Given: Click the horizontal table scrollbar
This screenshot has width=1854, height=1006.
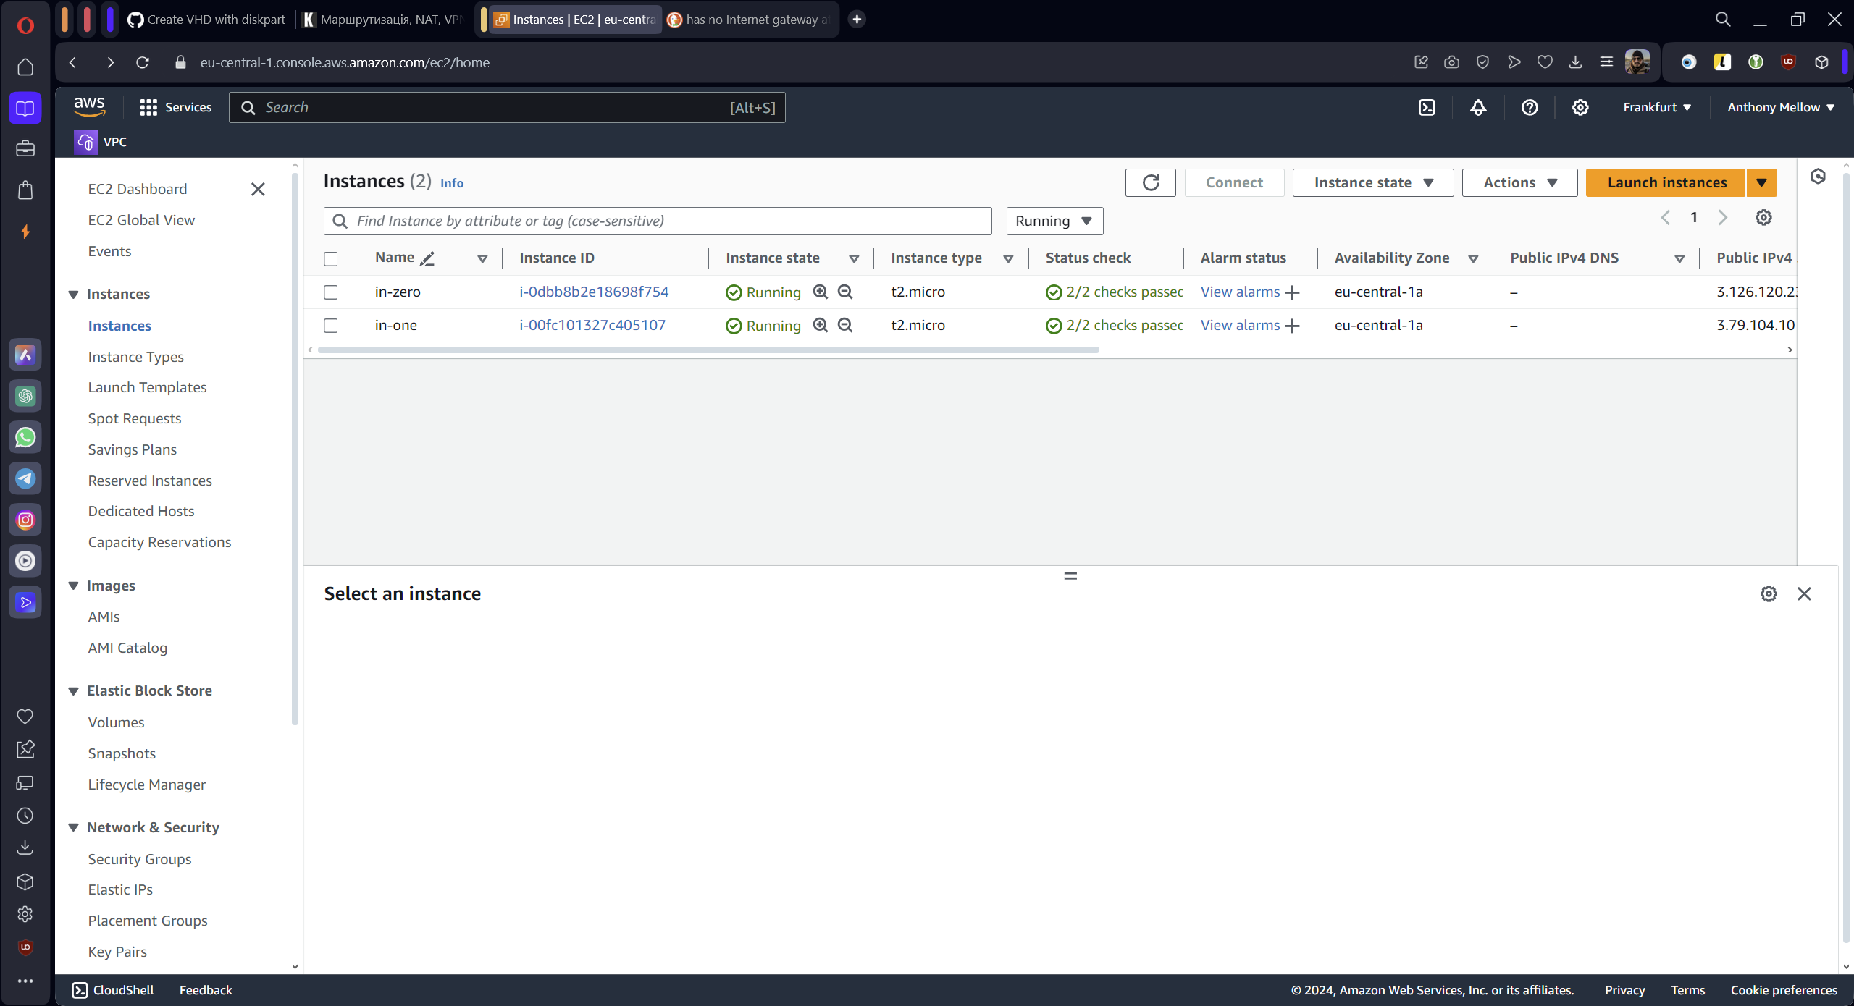Looking at the screenshot, I should coord(708,350).
